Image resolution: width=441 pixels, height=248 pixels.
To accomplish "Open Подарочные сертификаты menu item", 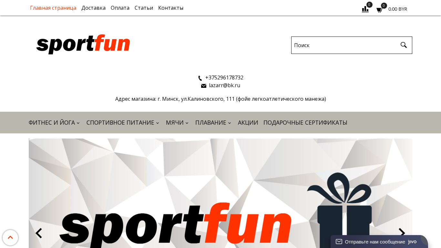I will pyautogui.click(x=305, y=123).
